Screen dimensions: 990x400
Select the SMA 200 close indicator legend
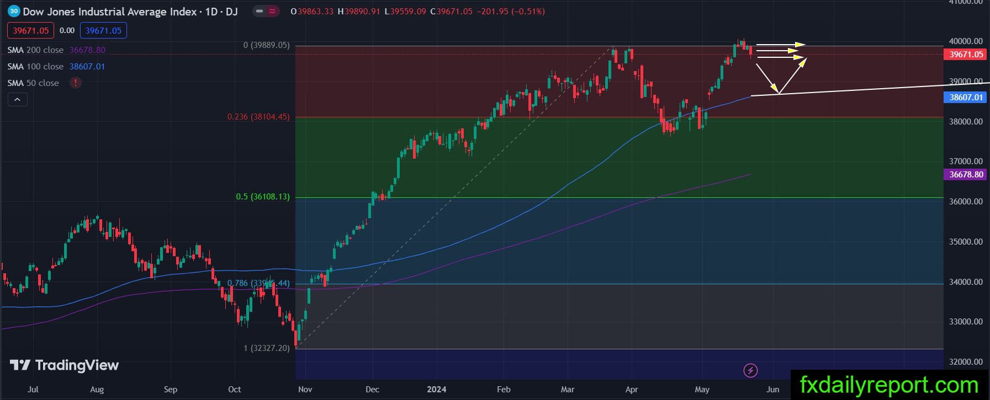coord(56,50)
